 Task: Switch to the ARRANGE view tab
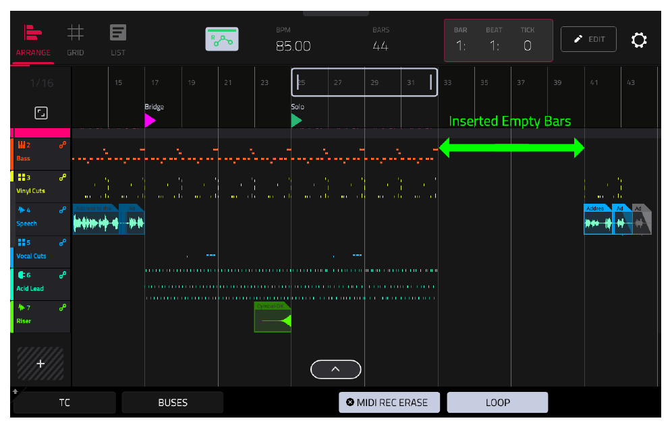click(x=33, y=41)
